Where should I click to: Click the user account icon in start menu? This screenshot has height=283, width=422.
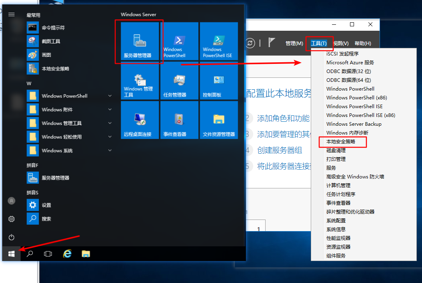tap(11, 201)
